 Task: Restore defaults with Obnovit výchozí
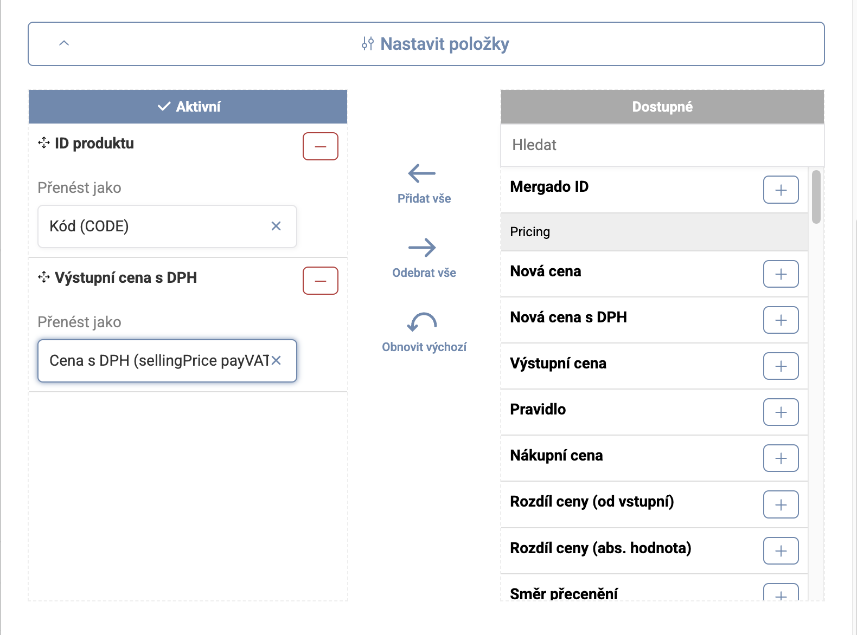coord(423,333)
